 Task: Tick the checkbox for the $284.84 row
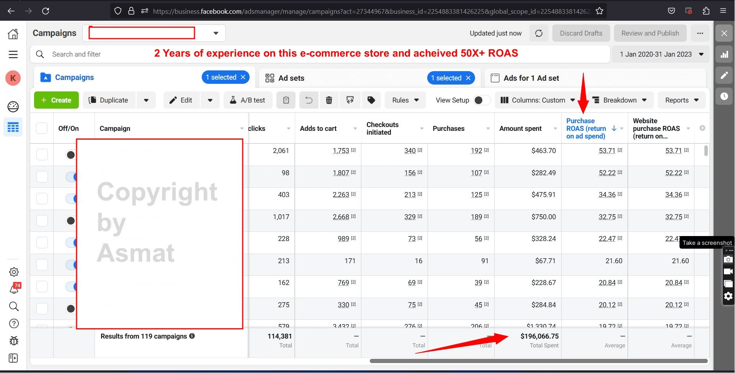[42, 309]
